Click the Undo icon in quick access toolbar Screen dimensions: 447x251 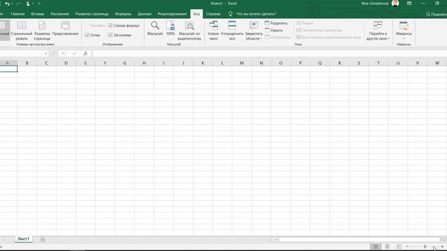click(x=7, y=3)
